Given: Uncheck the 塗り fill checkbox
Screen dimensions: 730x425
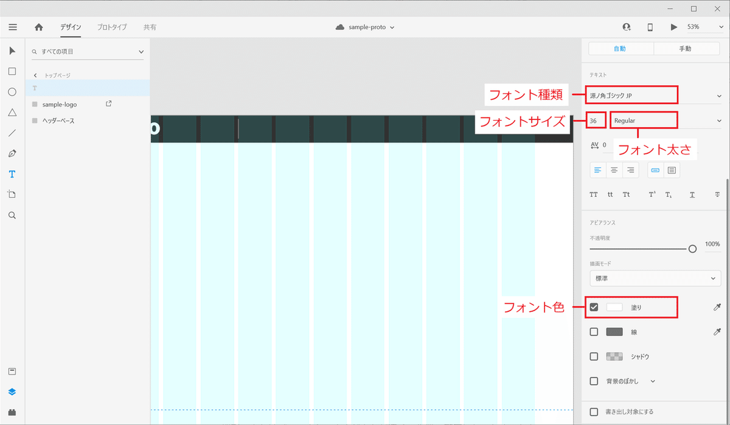Looking at the screenshot, I should [594, 307].
